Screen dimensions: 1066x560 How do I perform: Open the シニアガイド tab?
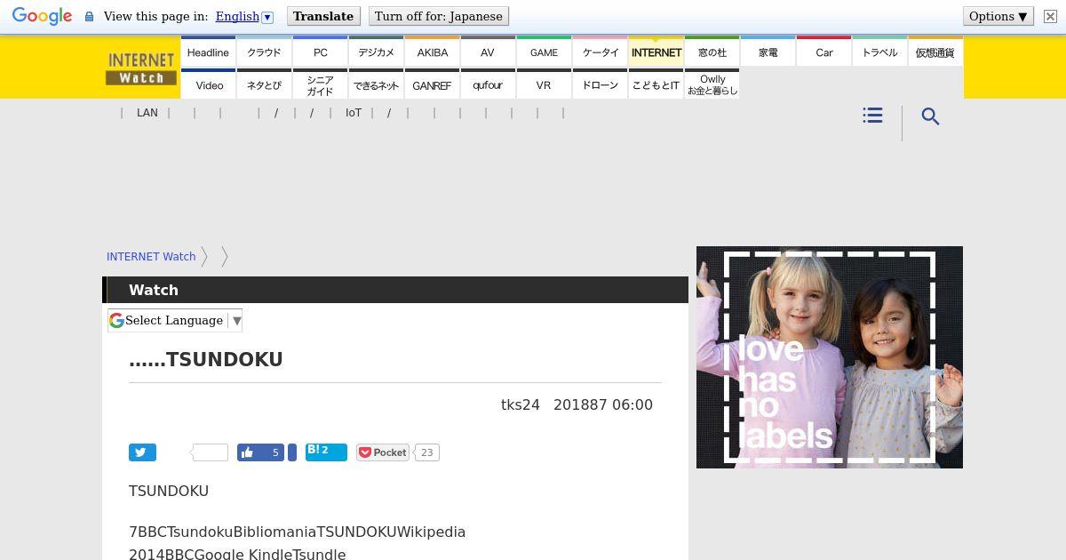[x=320, y=84]
